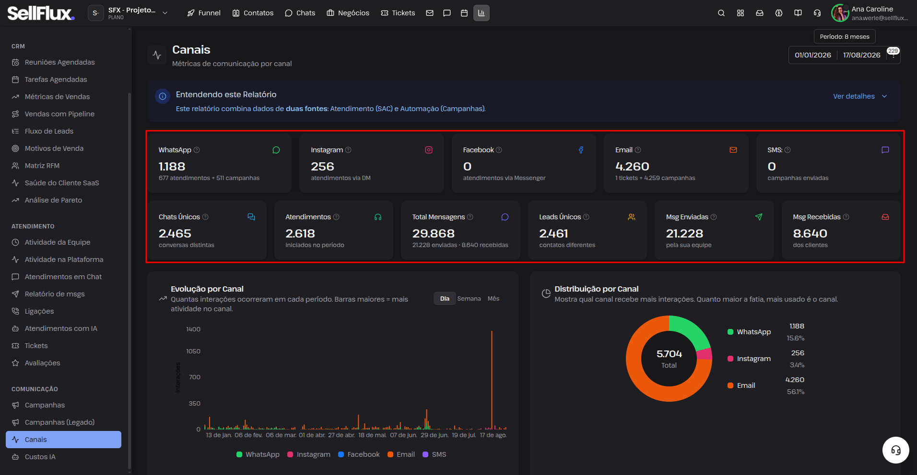
Task: Toggle Facebook series in bar chart legend
Action: pyautogui.click(x=359, y=454)
